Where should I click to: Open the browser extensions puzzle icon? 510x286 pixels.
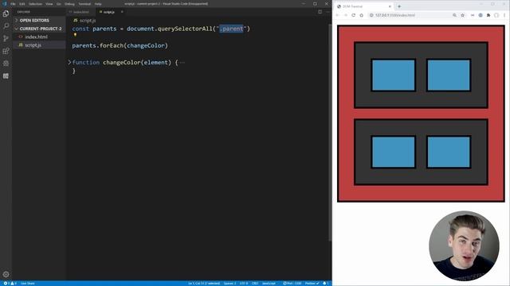click(x=488, y=15)
